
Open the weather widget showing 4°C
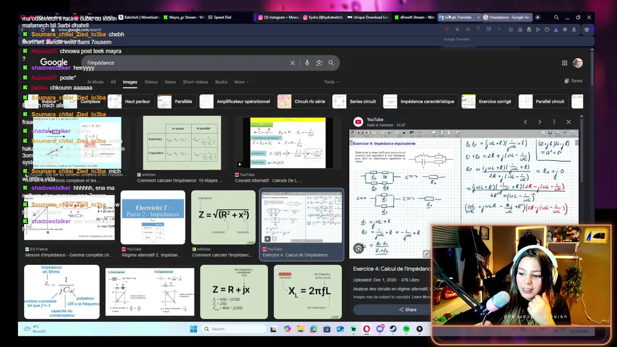click(x=36, y=329)
